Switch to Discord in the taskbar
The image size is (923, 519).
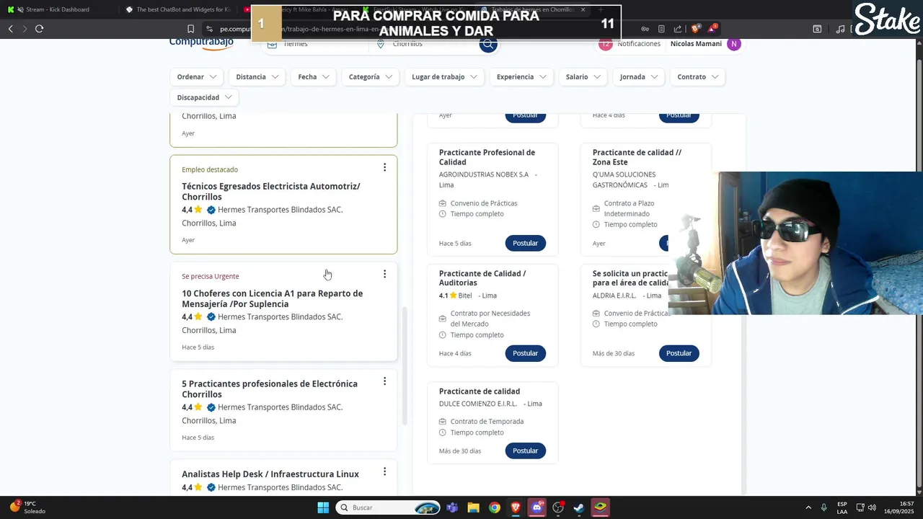coord(536,507)
